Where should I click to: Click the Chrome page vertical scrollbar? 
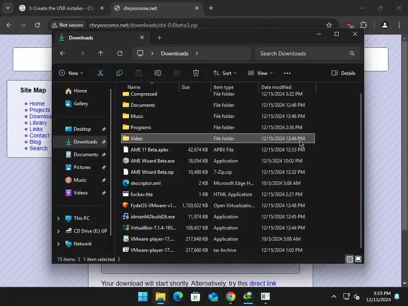[404, 135]
